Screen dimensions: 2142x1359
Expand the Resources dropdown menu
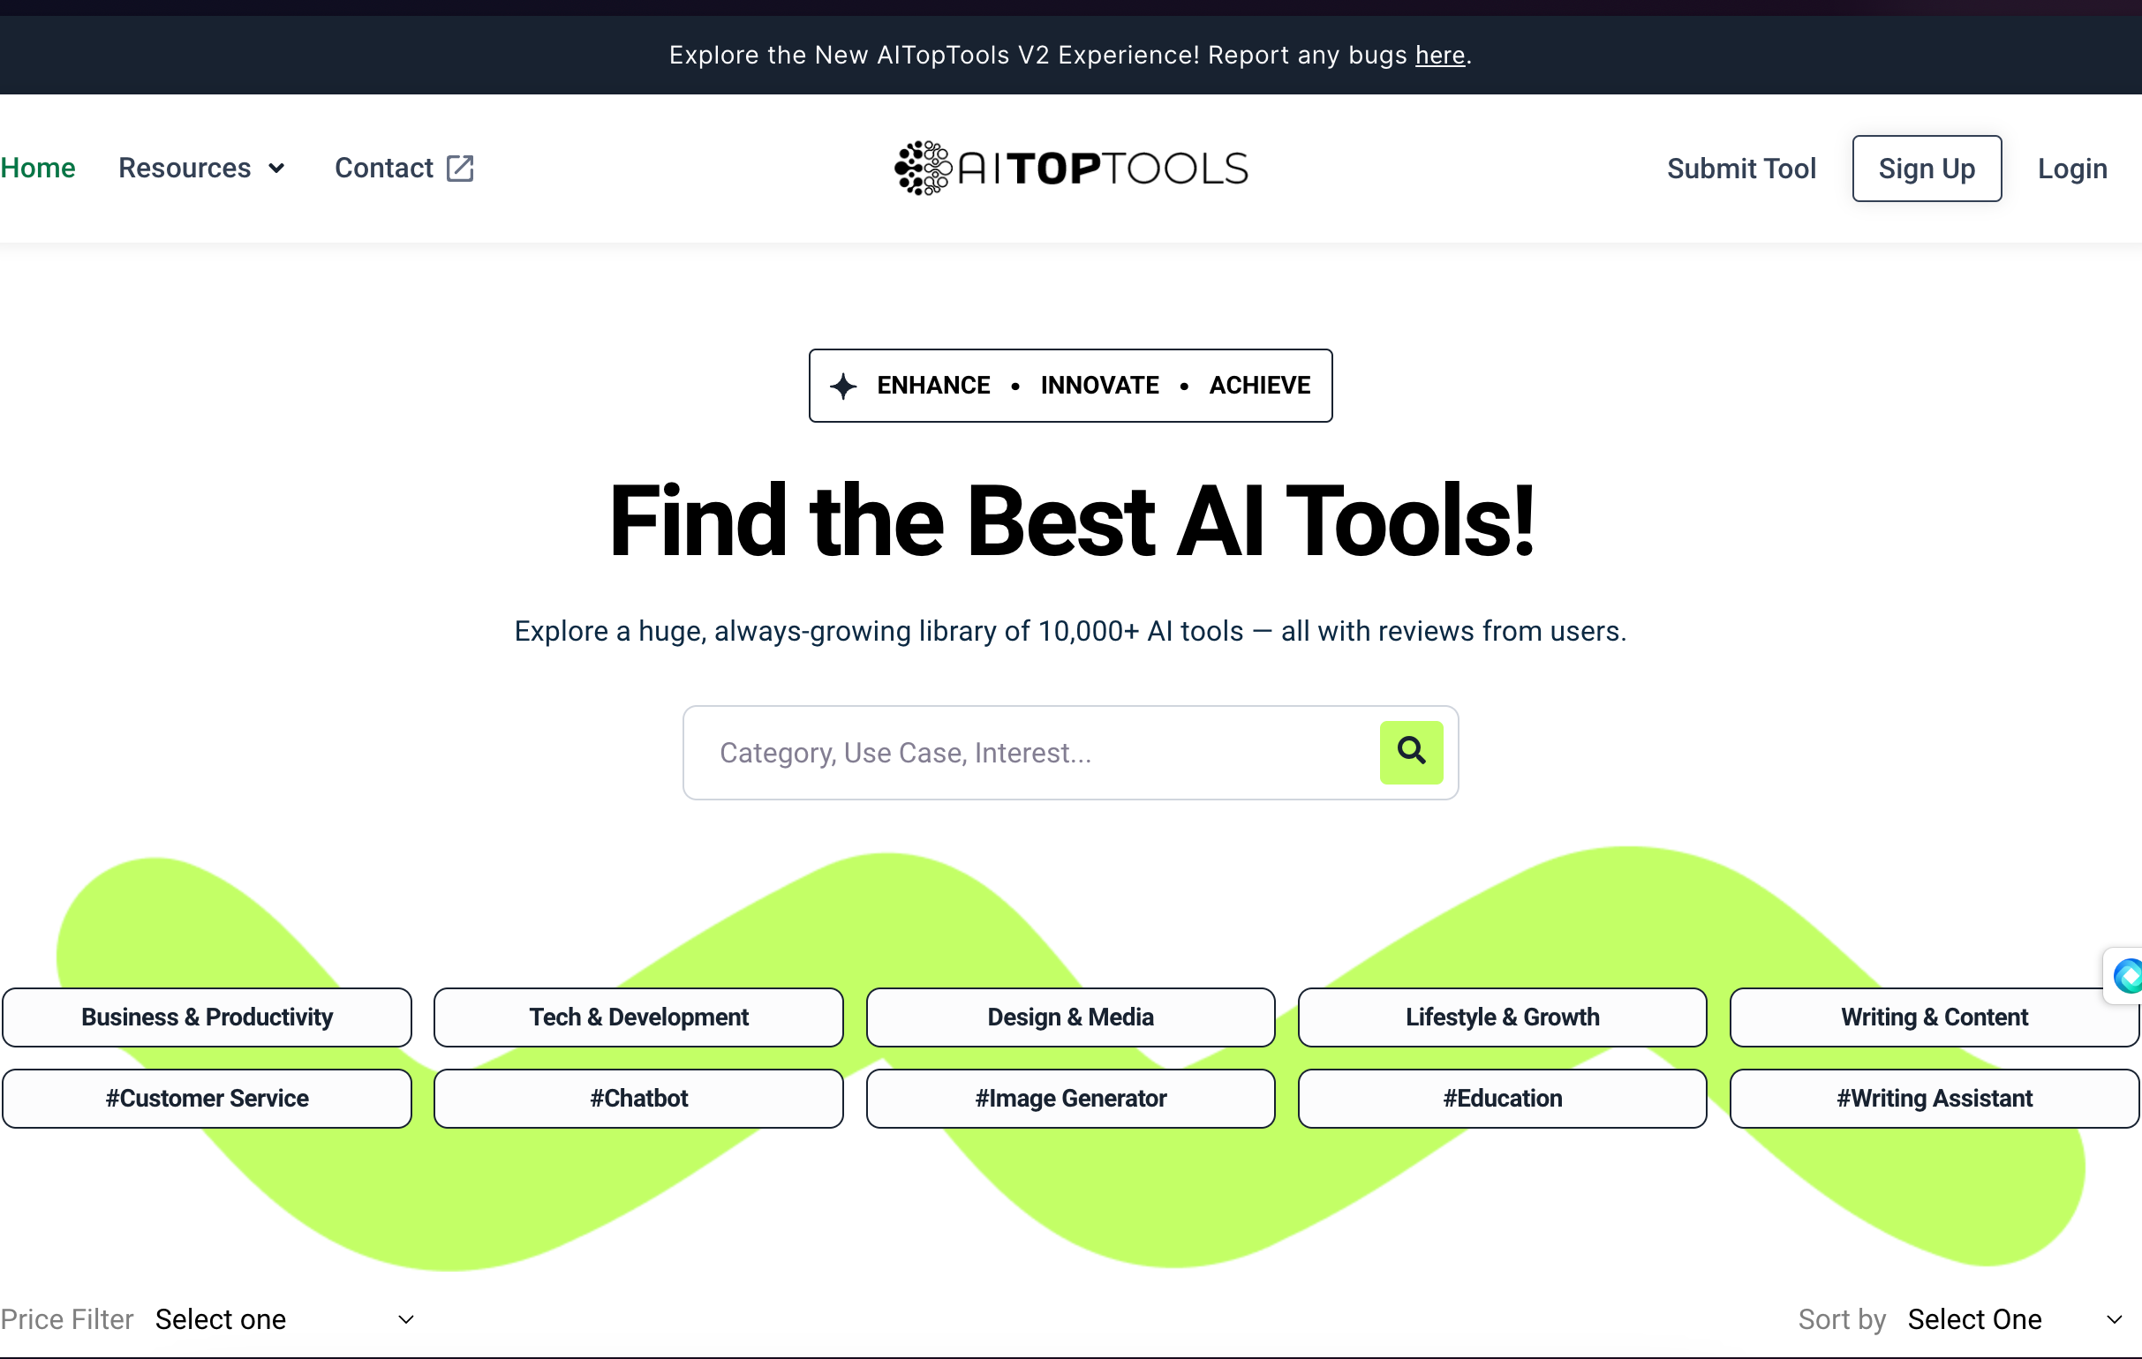point(201,168)
